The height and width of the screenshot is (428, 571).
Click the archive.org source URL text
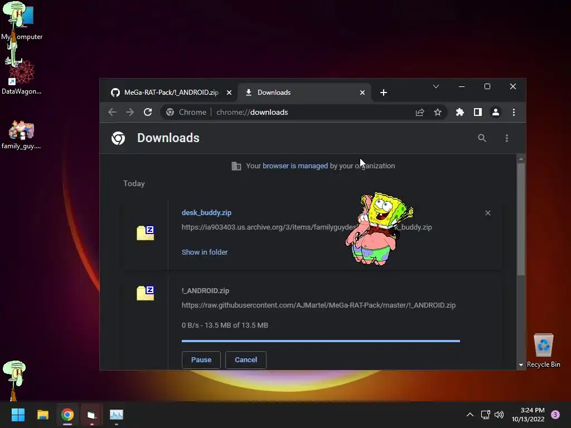coord(307,227)
